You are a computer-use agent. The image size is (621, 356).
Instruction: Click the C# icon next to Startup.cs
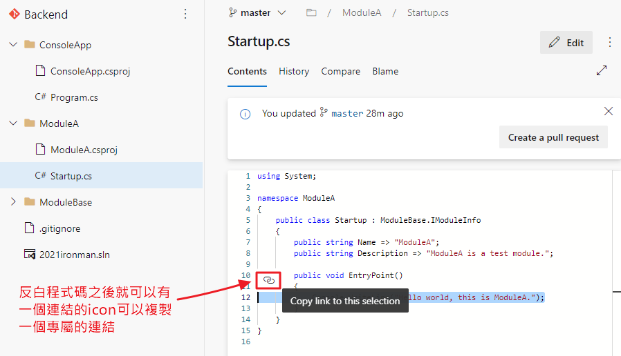click(x=40, y=175)
